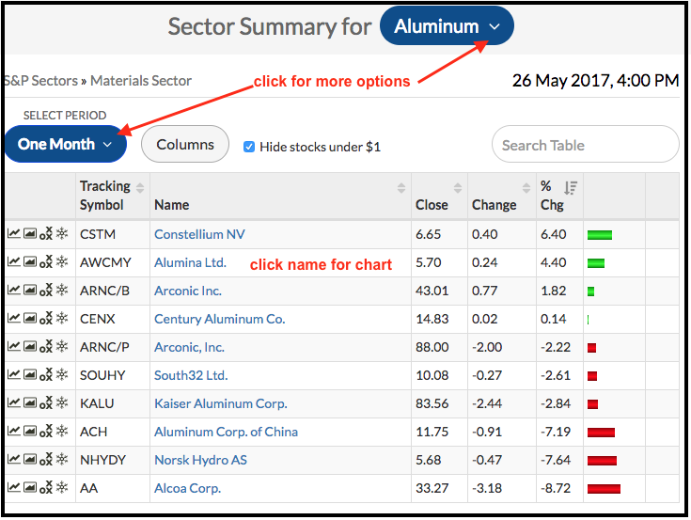Click the line chart icon for AA
Image resolution: width=691 pixels, height=520 pixels.
click(13, 488)
